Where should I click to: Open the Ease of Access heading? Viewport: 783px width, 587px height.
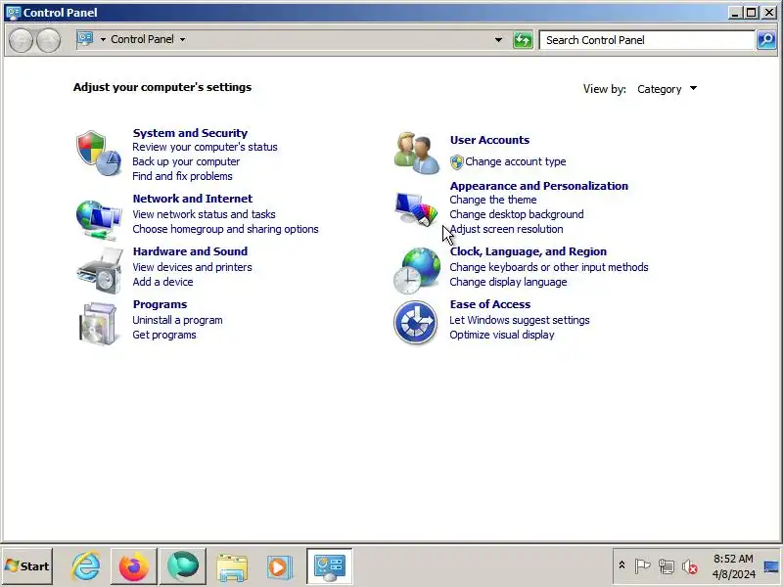(x=490, y=304)
